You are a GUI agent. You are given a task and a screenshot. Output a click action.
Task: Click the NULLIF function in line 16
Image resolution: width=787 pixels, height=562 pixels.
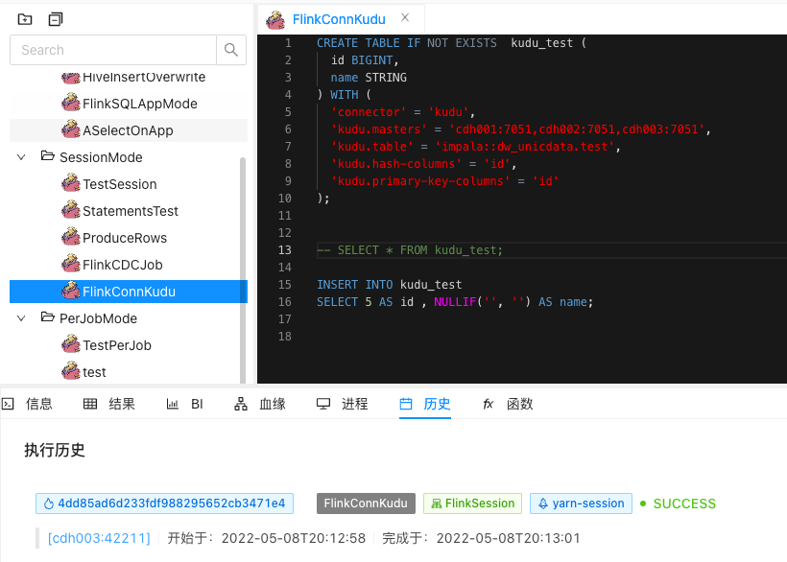tap(455, 302)
